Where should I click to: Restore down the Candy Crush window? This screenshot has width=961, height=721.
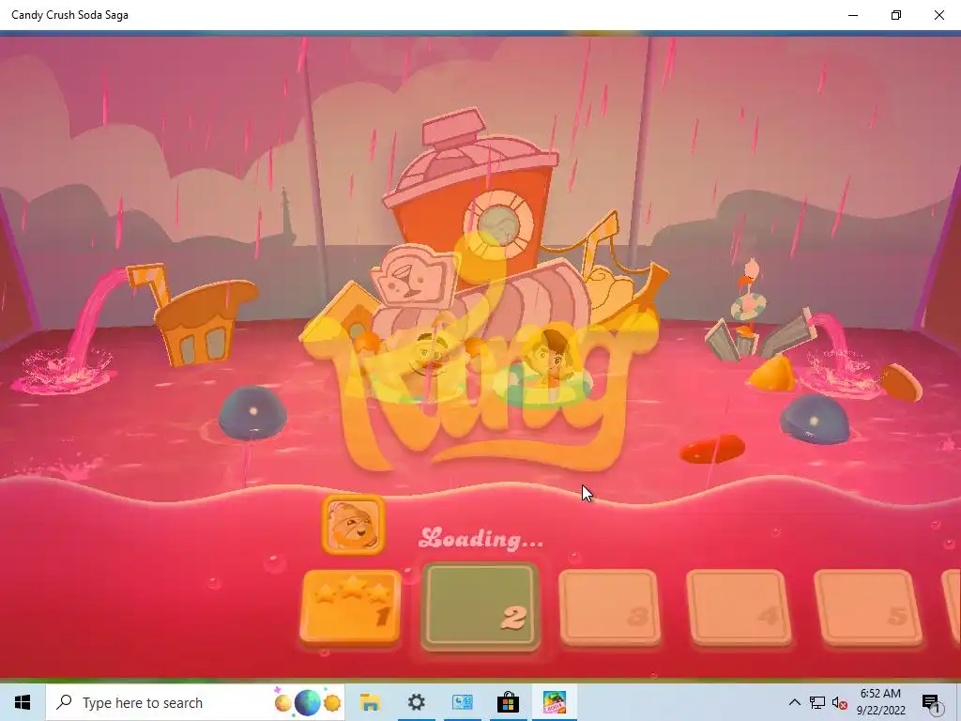point(896,15)
